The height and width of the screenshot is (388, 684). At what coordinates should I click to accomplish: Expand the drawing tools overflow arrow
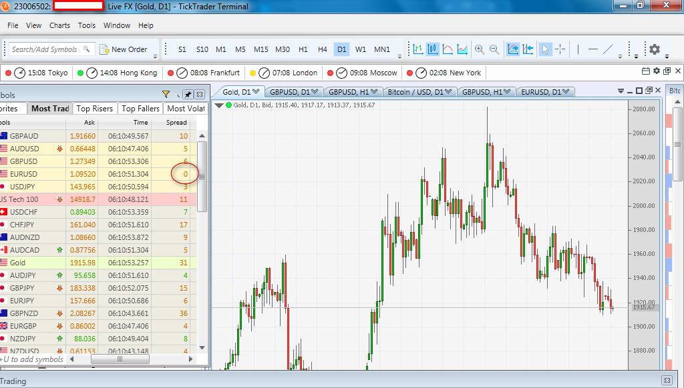point(620,57)
